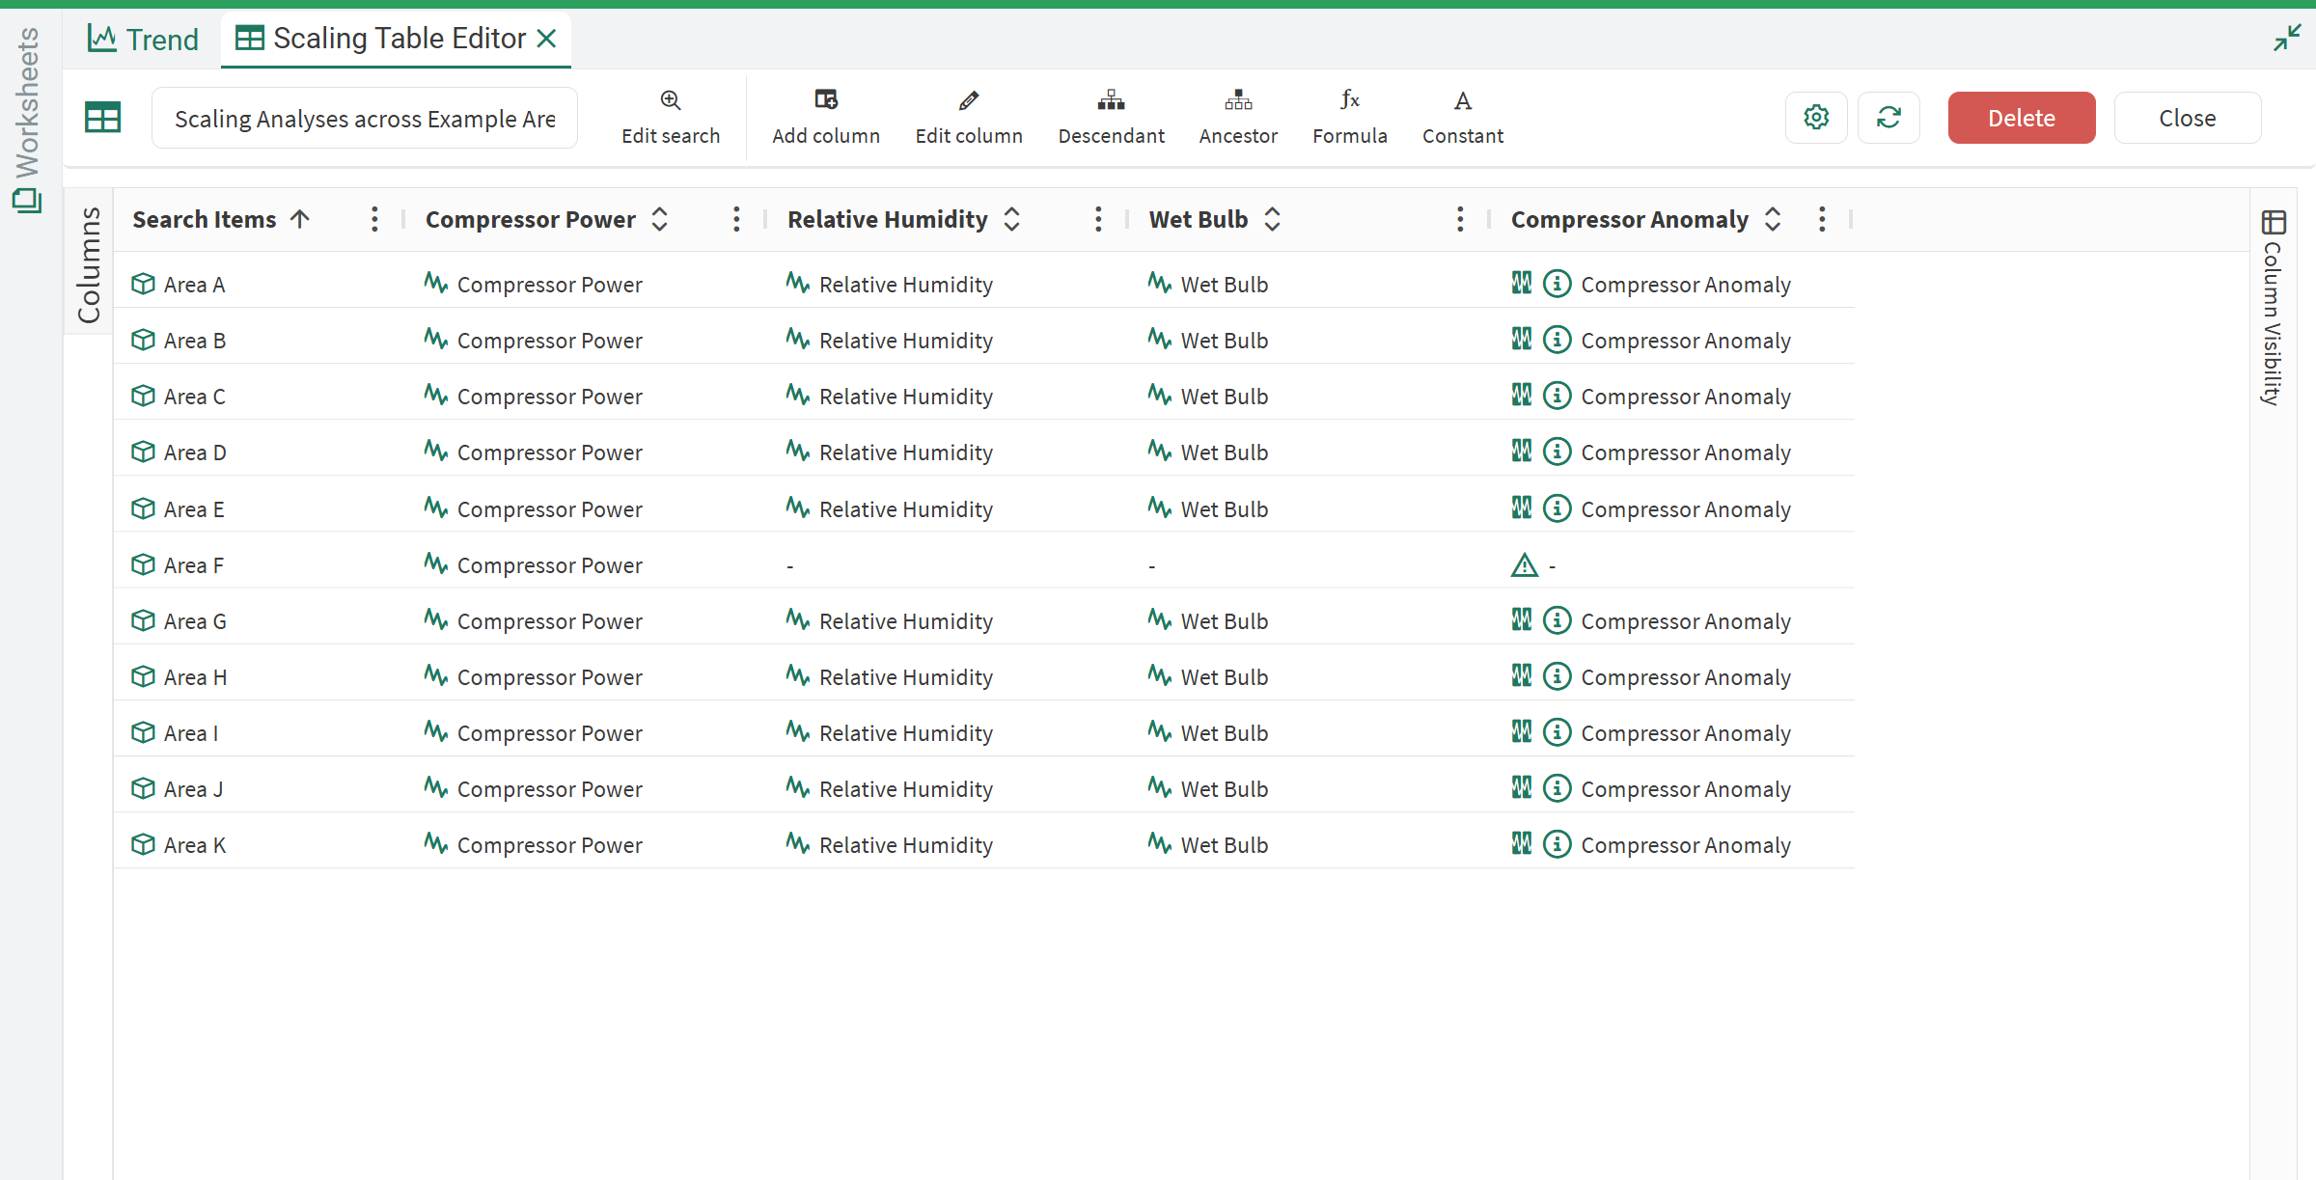Screen dimensions: 2316x1180
Task: Add a Constant column
Action: click(x=1463, y=100)
